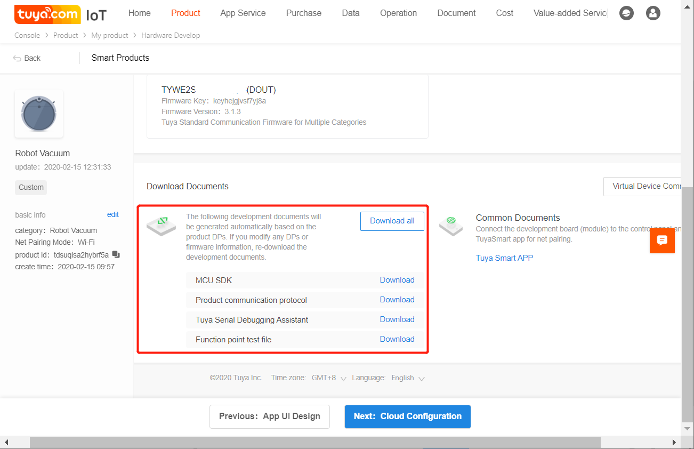The image size is (694, 449).
Task: Open the App Service menu
Action: [x=243, y=13]
